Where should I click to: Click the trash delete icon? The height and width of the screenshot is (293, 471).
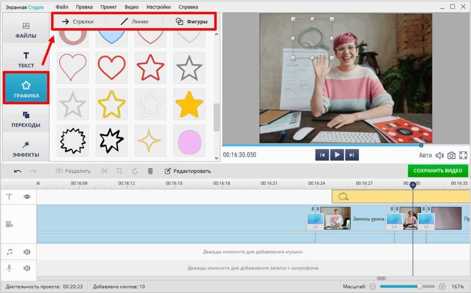pos(150,171)
